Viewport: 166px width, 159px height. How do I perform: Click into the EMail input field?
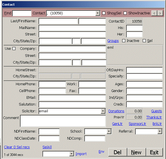[x=72, y=98]
